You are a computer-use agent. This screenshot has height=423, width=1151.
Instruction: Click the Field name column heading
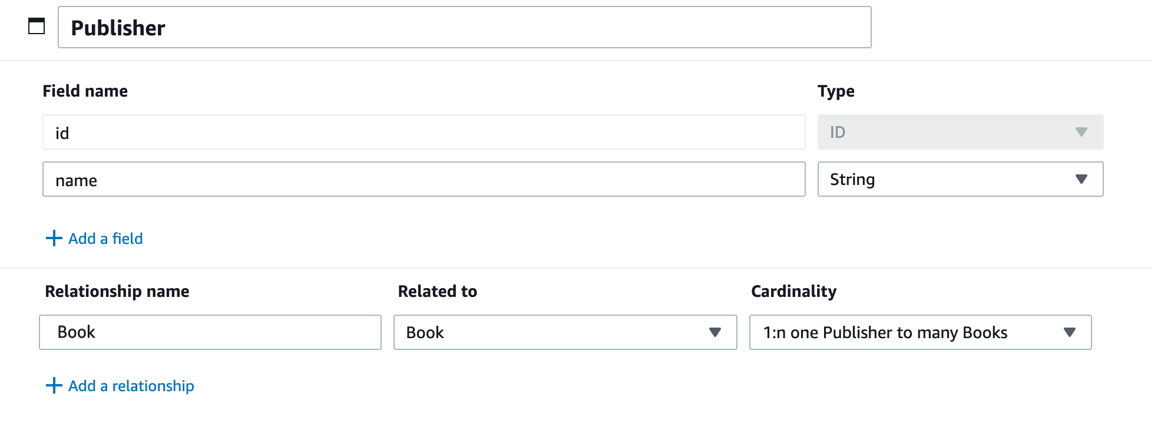click(85, 91)
